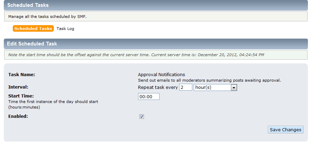The height and width of the screenshot is (144, 310).
Task: Select the orange Scheduled Tasks tab
Action: coord(33,28)
